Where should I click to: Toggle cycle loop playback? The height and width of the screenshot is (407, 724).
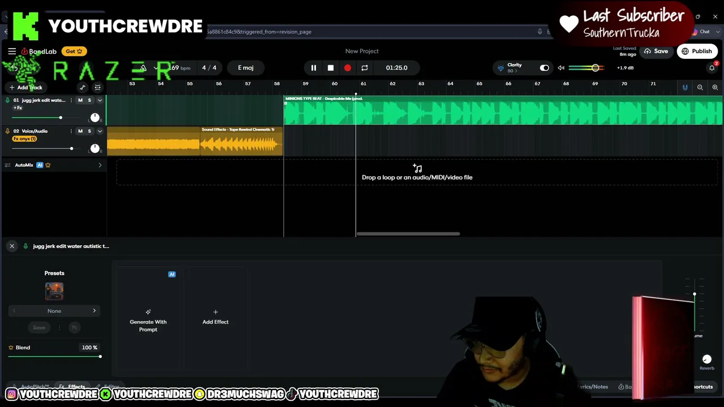click(364, 68)
